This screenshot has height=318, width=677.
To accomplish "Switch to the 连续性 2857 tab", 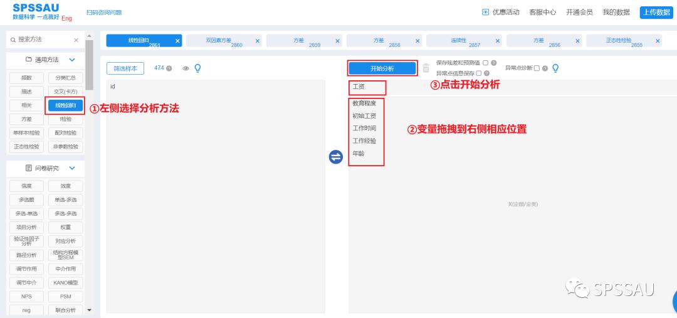I will click(464, 41).
